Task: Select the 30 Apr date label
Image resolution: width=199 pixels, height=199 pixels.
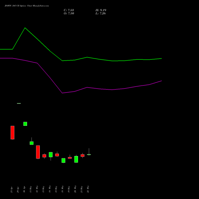Action: pyautogui.click(x=24, y=189)
